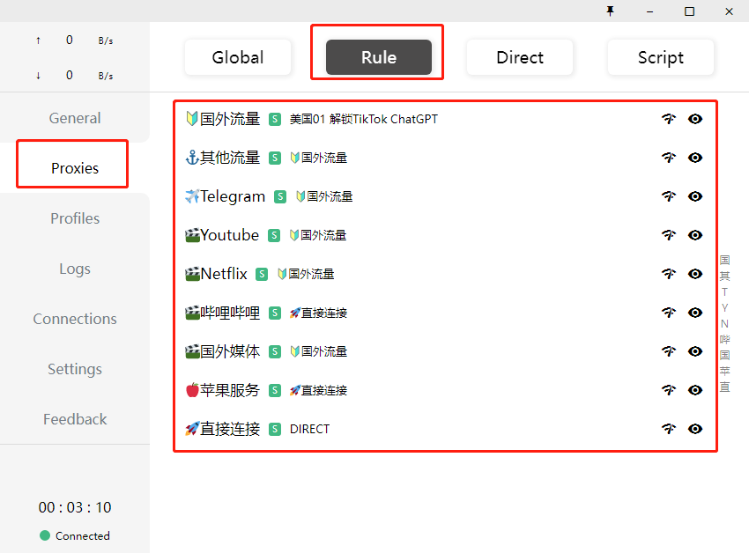This screenshot has height=553, width=749.
Task: Click green S badge beside 国外流量
Action: pos(275,119)
